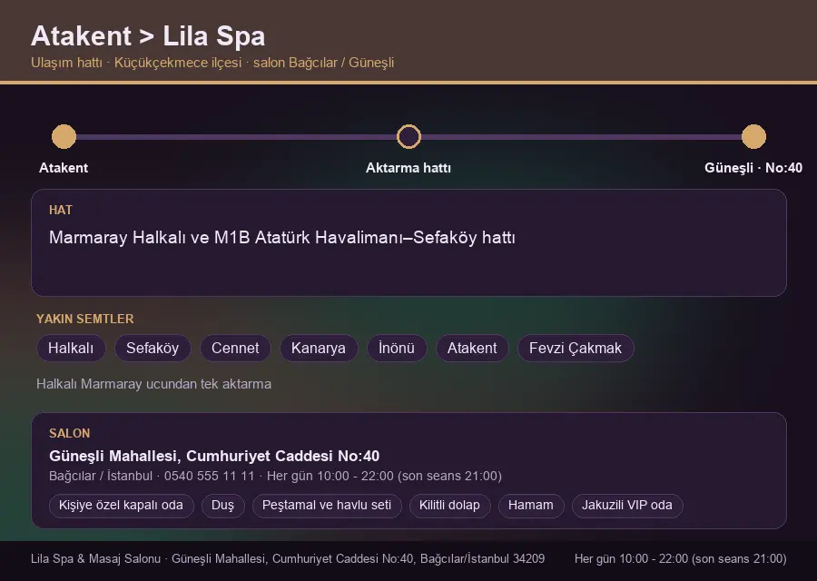Click the Jakuzili VIP oda tag
817x581 pixels.
click(626, 506)
